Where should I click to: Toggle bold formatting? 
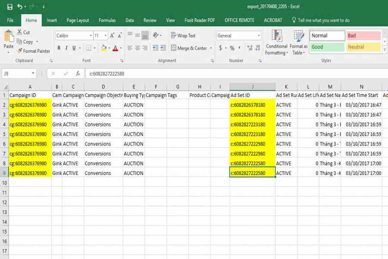coord(59,48)
